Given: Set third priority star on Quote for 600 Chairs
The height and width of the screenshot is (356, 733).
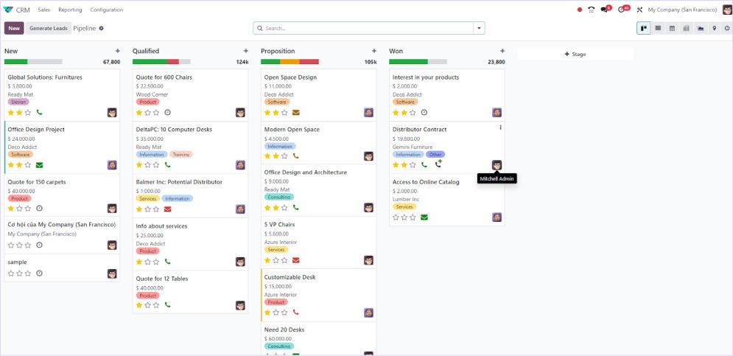Looking at the screenshot, I should pyautogui.click(x=156, y=112).
